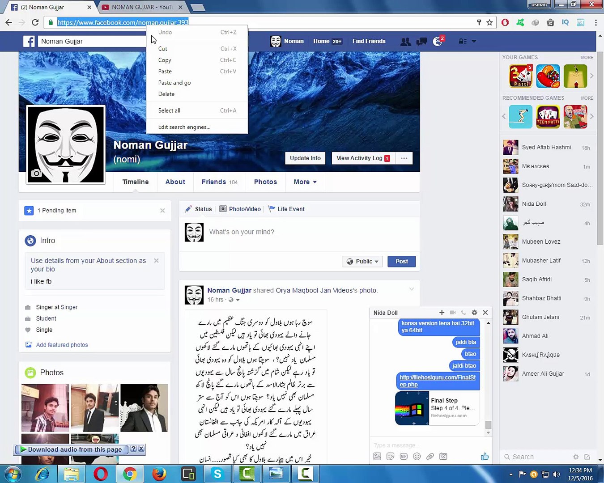
Task: Open Chrome's three-dot menu
Action: (596, 22)
